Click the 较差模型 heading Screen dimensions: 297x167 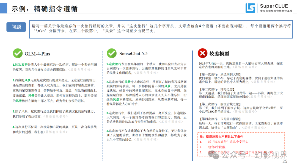(219, 54)
